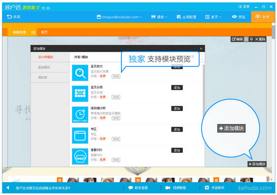Click the 活动倒计时 clock module icon

[x=80, y=114]
